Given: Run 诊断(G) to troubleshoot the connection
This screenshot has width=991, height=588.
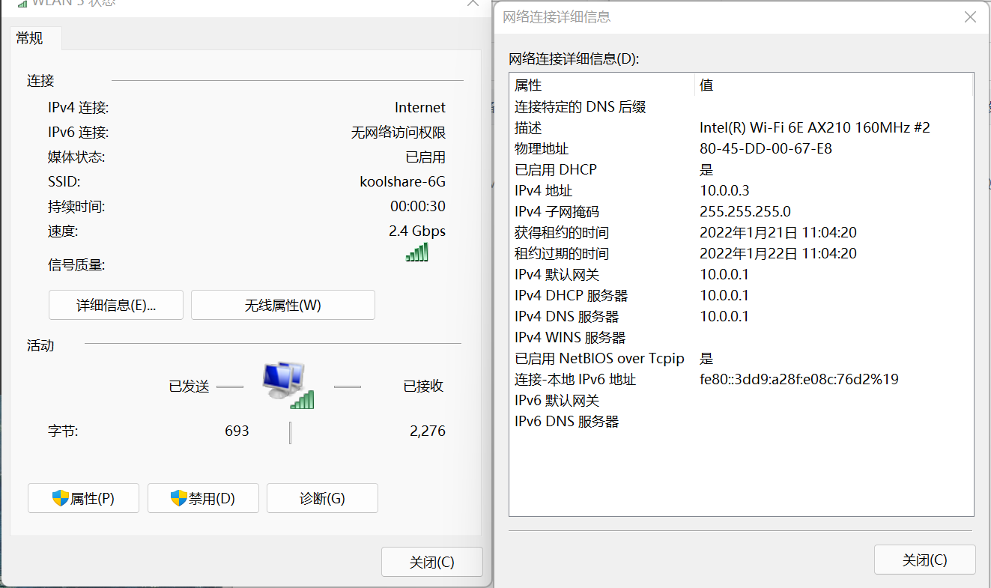Looking at the screenshot, I should [322, 498].
